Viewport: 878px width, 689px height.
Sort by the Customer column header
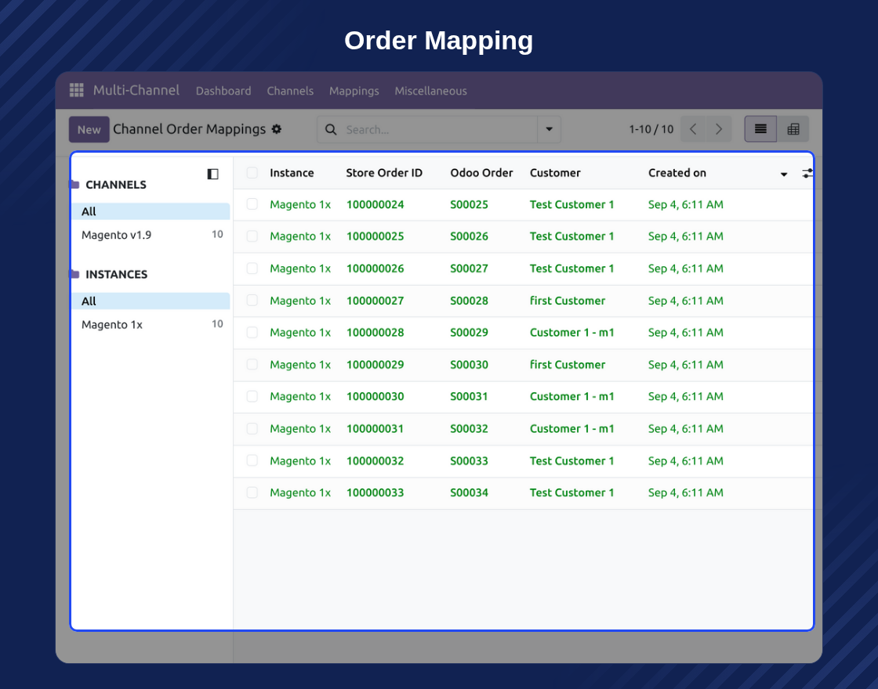coord(555,173)
